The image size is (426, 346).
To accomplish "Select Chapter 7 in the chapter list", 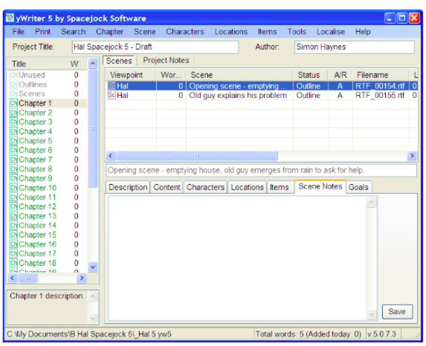I will [35, 160].
